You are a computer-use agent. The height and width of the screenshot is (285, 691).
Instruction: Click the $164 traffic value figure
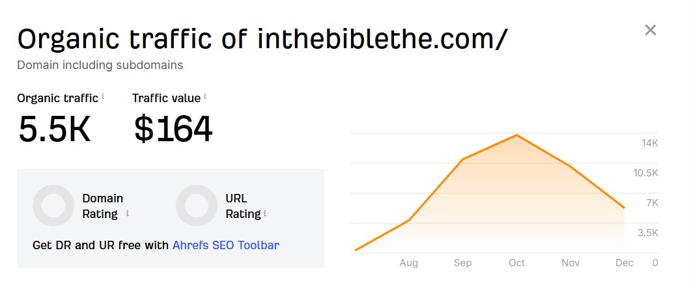[173, 128]
